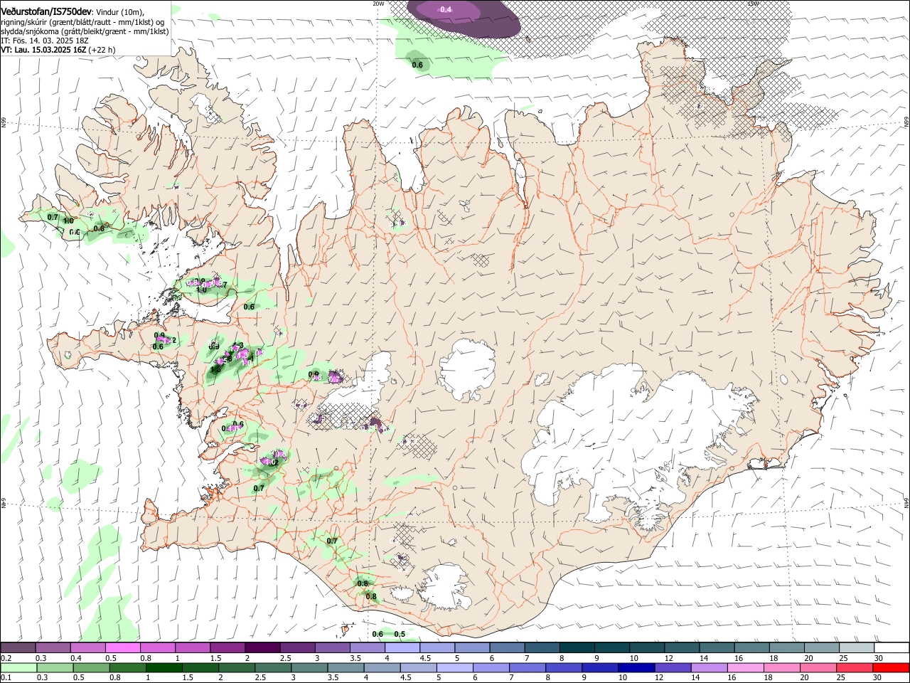Select the upper-row swatch labeled 1.5

pyautogui.click(x=227, y=648)
